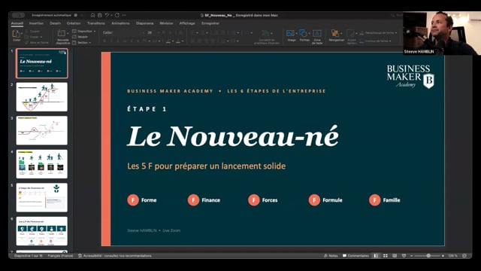Click the Réorganiser arrange icon

tap(335, 33)
